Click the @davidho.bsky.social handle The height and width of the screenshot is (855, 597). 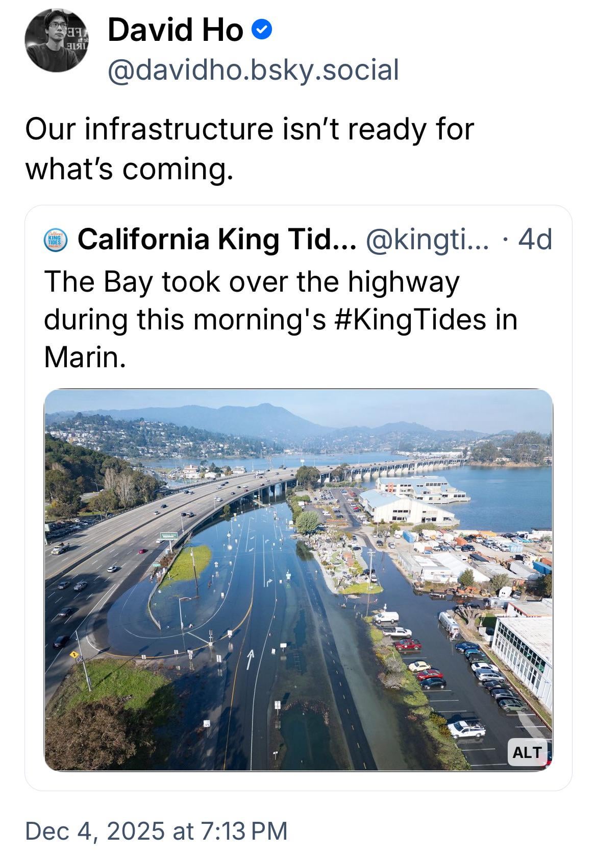(253, 70)
